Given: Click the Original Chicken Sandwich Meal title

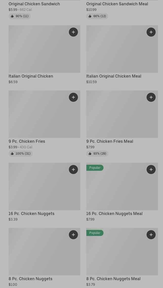Looking at the screenshot, I should (117, 4).
